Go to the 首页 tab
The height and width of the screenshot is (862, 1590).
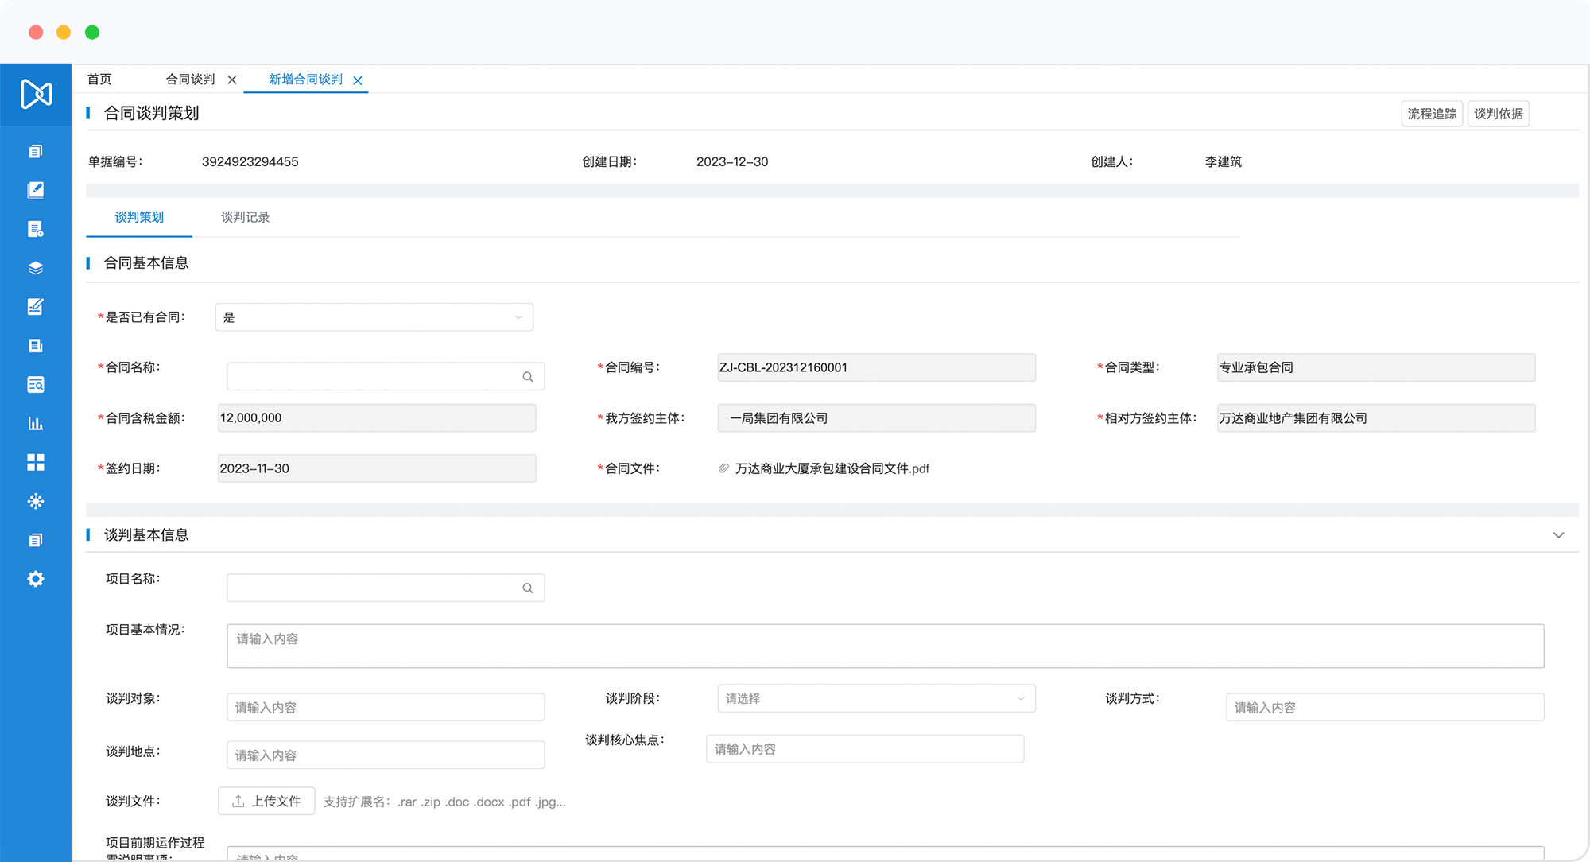tap(99, 80)
